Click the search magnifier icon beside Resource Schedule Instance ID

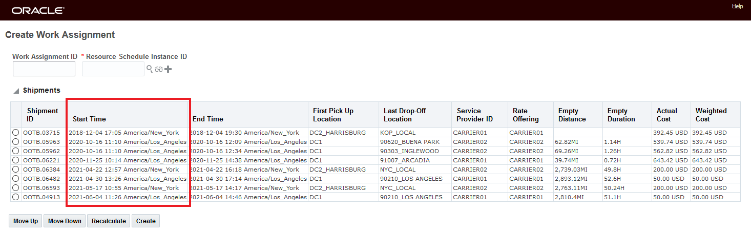(x=150, y=69)
